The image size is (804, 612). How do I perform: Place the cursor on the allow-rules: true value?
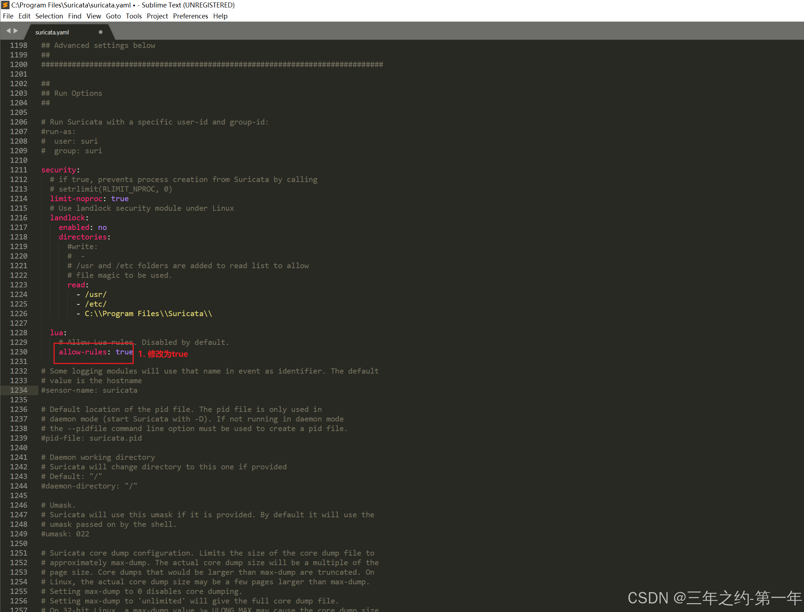tap(124, 352)
